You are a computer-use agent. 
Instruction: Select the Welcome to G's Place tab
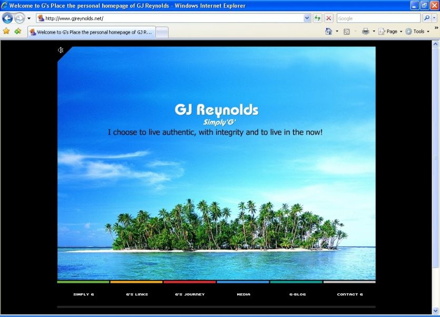[x=92, y=32]
